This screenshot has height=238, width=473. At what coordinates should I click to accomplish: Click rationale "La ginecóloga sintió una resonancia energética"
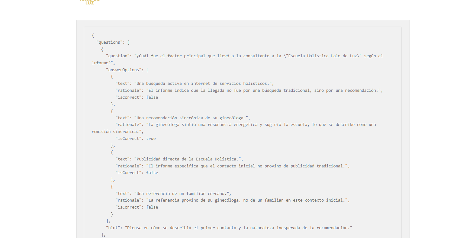click(234, 128)
